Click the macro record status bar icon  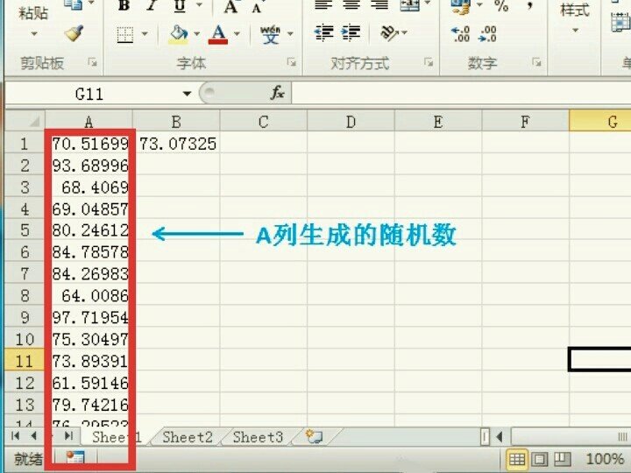[75, 458]
